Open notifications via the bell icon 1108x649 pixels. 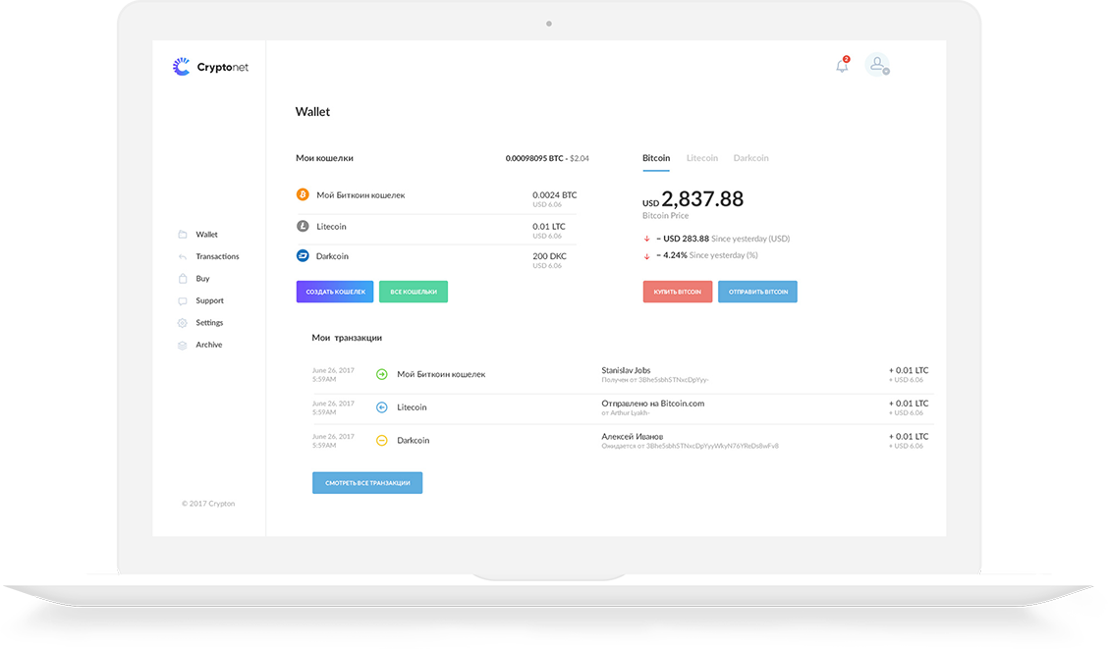click(x=841, y=64)
